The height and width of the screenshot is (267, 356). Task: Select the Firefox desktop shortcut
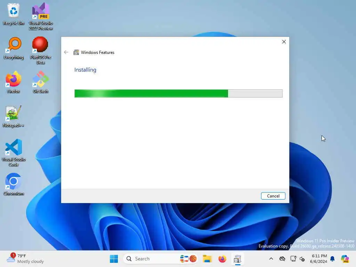point(14,82)
